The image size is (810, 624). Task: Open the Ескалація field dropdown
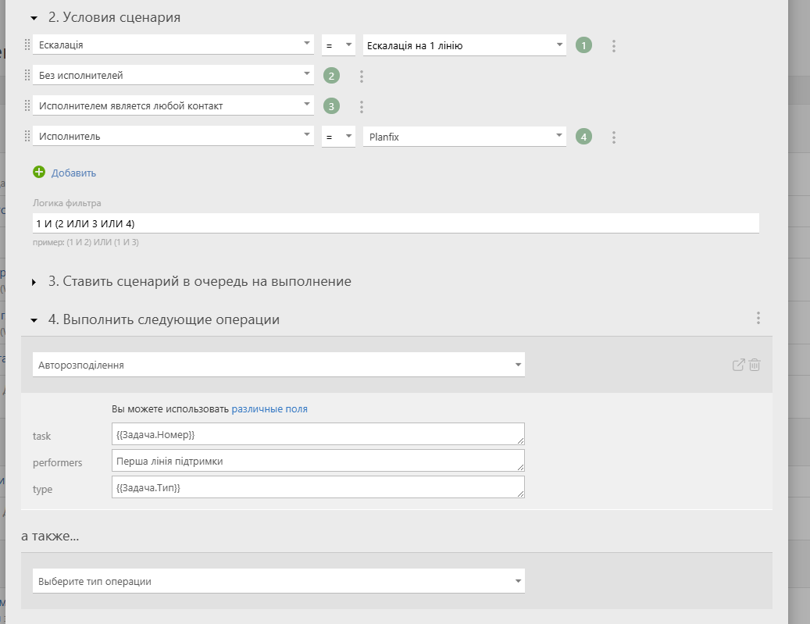click(173, 45)
